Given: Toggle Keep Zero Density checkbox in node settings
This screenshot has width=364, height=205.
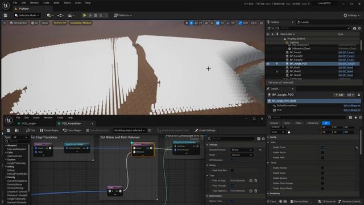Looking at the screenshot, I should (x=232, y=170).
